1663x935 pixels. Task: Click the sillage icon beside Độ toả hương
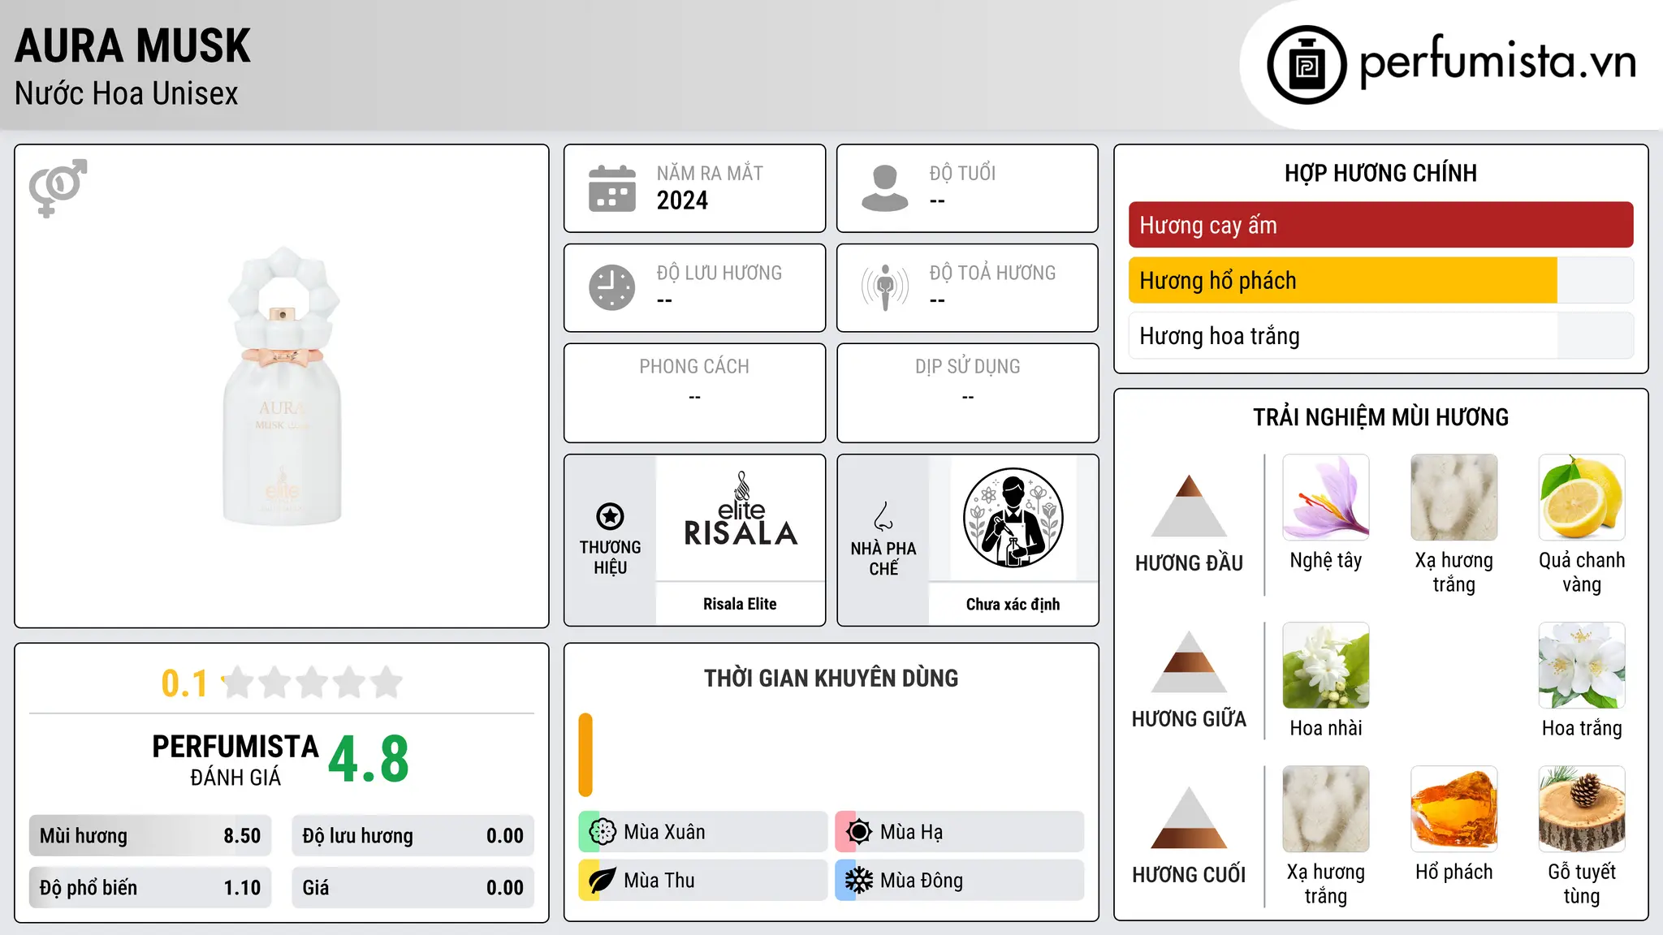884,287
